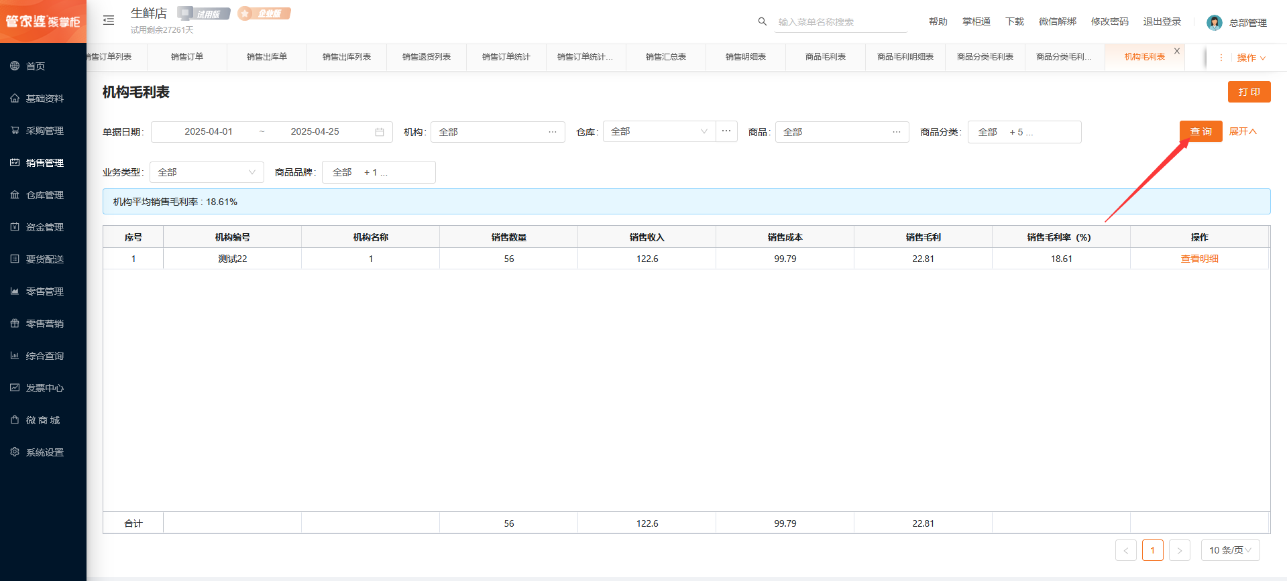Open the 10 条/页 page size dropdown
This screenshot has width=1287, height=581.
click(1230, 550)
